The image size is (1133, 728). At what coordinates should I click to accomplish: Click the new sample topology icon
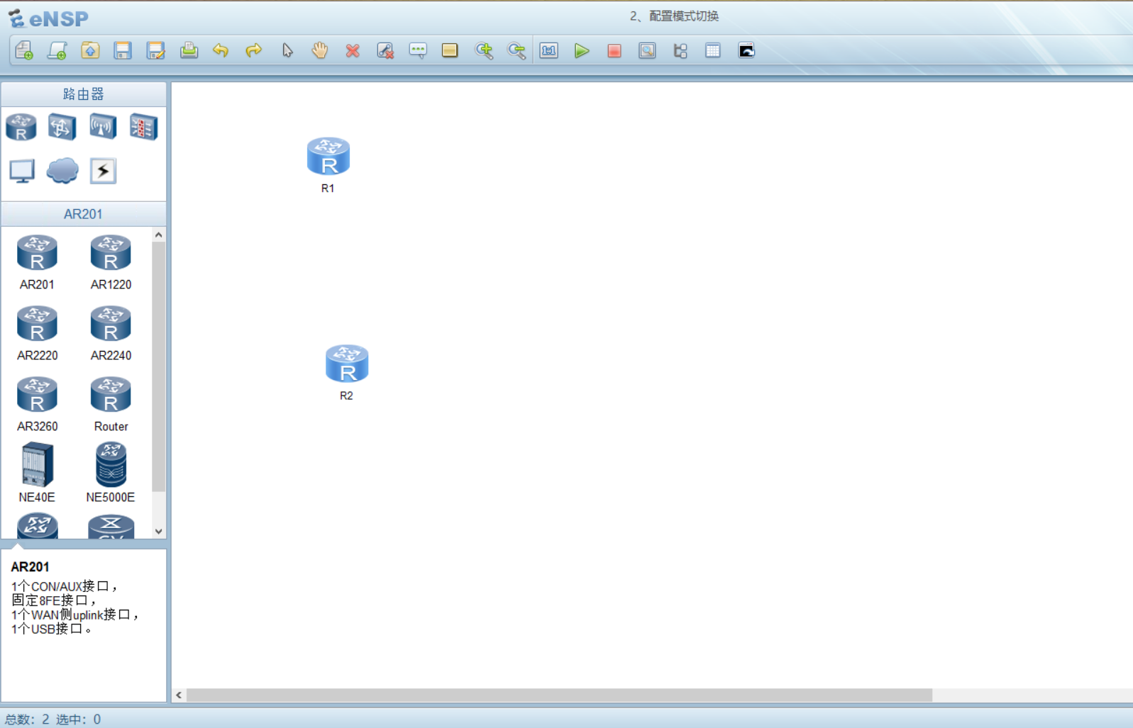point(57,50)
